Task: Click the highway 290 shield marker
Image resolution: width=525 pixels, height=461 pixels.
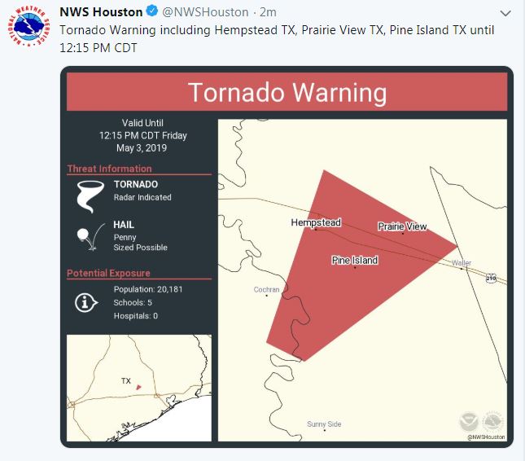Action: [491, 279]
